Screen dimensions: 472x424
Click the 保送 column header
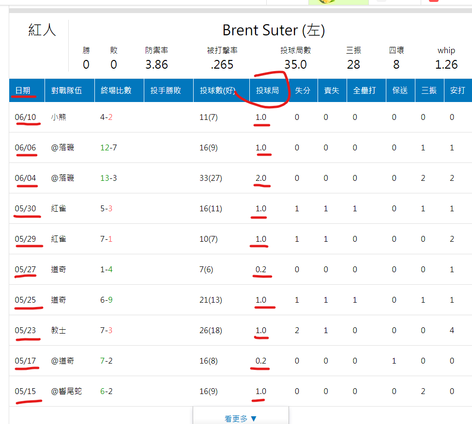(400, 90)
